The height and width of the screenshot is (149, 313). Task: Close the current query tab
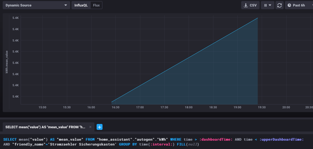[90, 127]
